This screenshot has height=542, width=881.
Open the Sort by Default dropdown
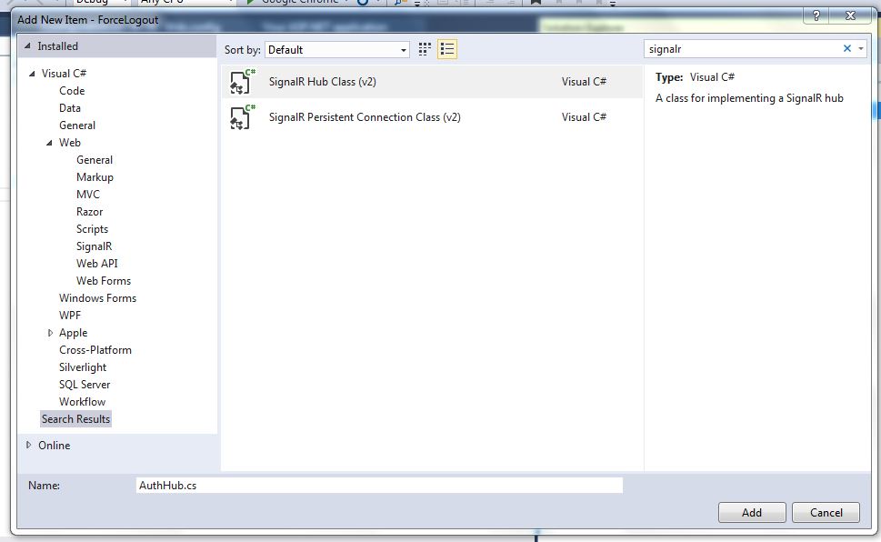(x=337, y=49)
